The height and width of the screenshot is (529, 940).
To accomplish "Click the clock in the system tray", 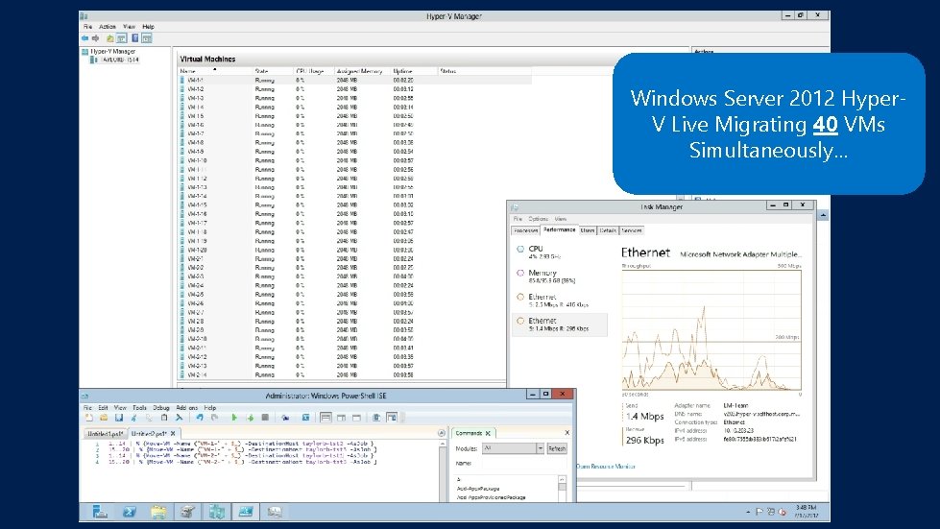I will (x=806, y=511).
